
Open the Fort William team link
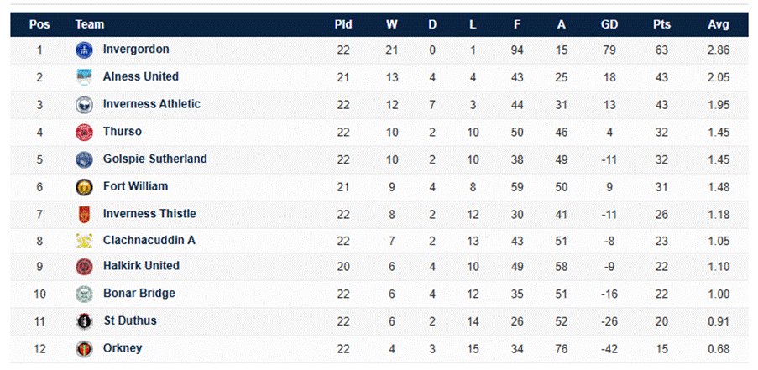coord(135,186)
